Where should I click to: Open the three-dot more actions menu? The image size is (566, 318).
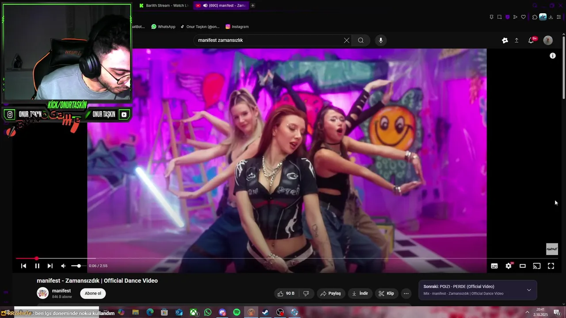[x=406, y=293]
